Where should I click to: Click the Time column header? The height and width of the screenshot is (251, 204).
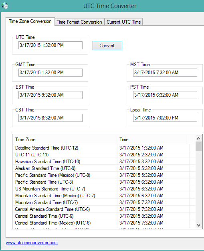(x=153, y=140)
